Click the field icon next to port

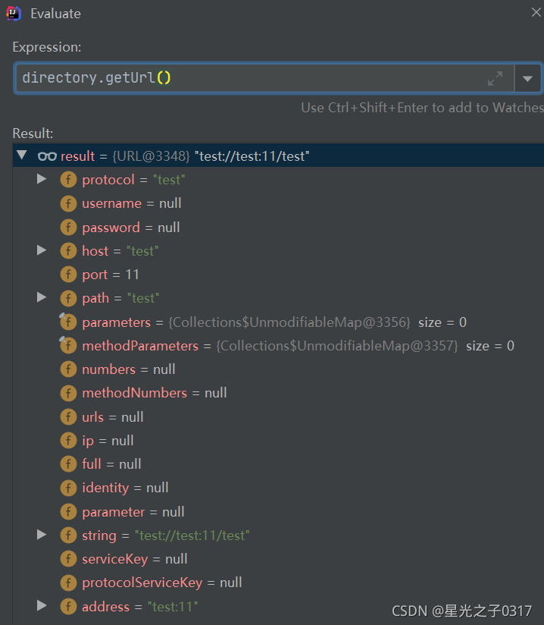point(68,275)
